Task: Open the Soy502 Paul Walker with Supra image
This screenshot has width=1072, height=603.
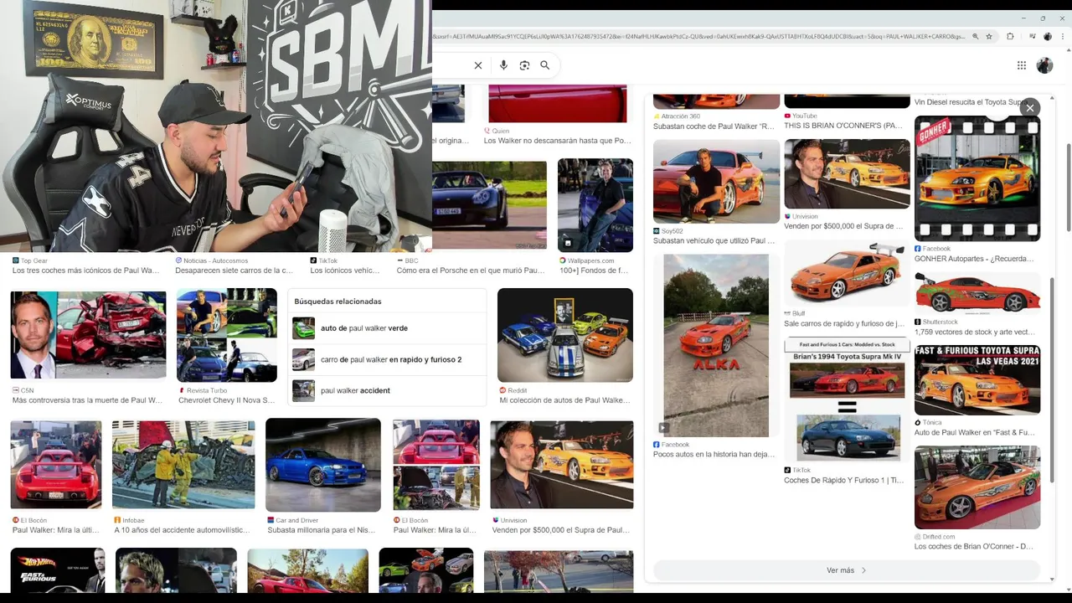Action: 716,182
